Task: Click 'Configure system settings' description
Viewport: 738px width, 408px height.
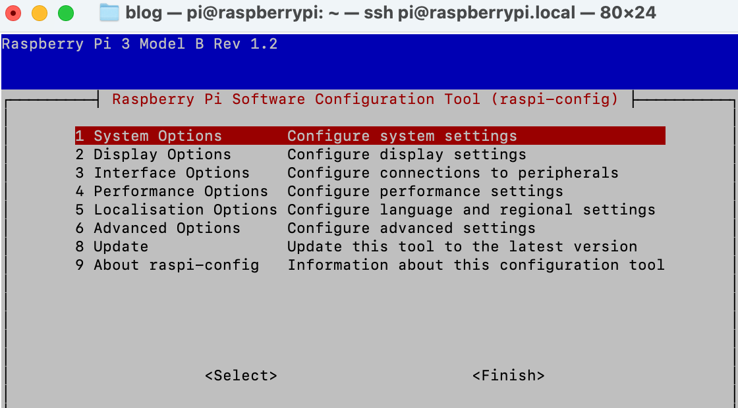Action: (402, 136)
